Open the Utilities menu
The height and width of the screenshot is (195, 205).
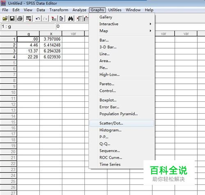(115, 10)
